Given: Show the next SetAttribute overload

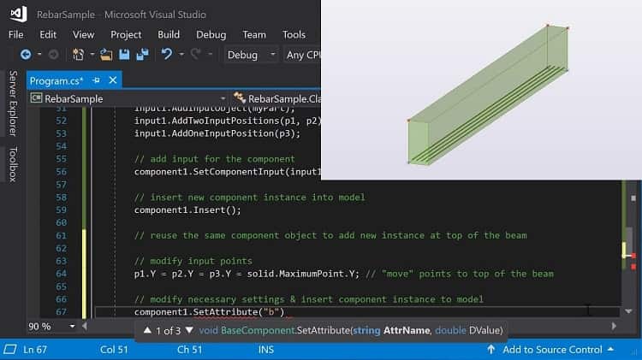Looking at the screenshot, I should pyautogui.click(x=188, y=330).
